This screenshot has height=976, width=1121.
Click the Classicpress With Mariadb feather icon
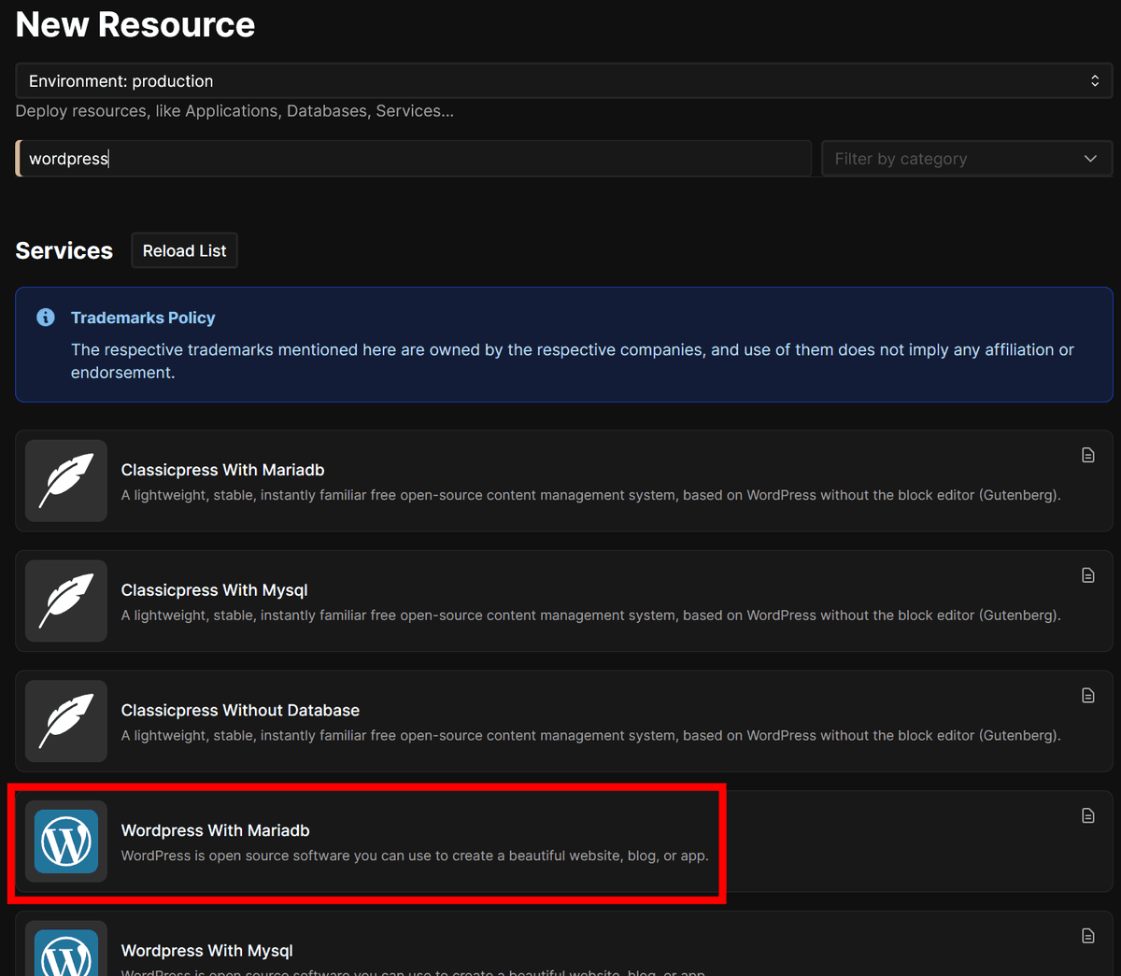pyautogui.click(x=66, y=480)
